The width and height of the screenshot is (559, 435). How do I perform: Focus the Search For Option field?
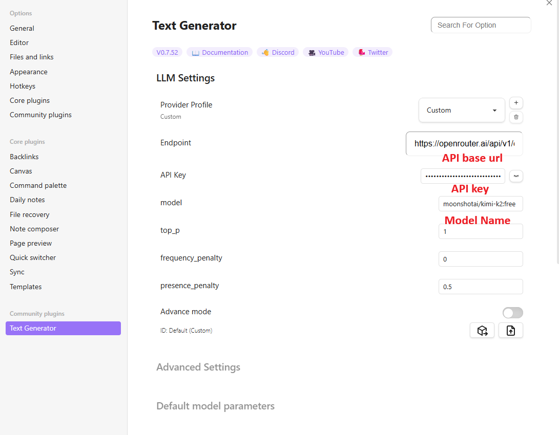click(x=481, y=25)
